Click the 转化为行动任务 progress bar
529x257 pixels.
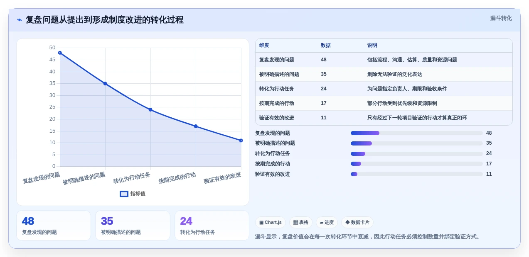coord(416,154)
